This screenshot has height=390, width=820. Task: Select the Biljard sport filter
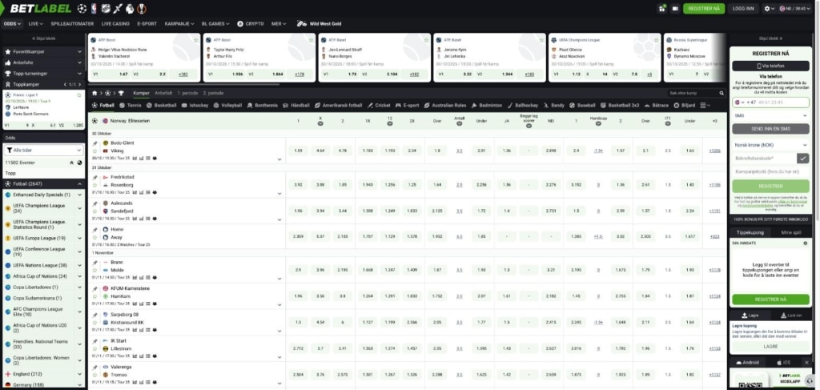685,105
